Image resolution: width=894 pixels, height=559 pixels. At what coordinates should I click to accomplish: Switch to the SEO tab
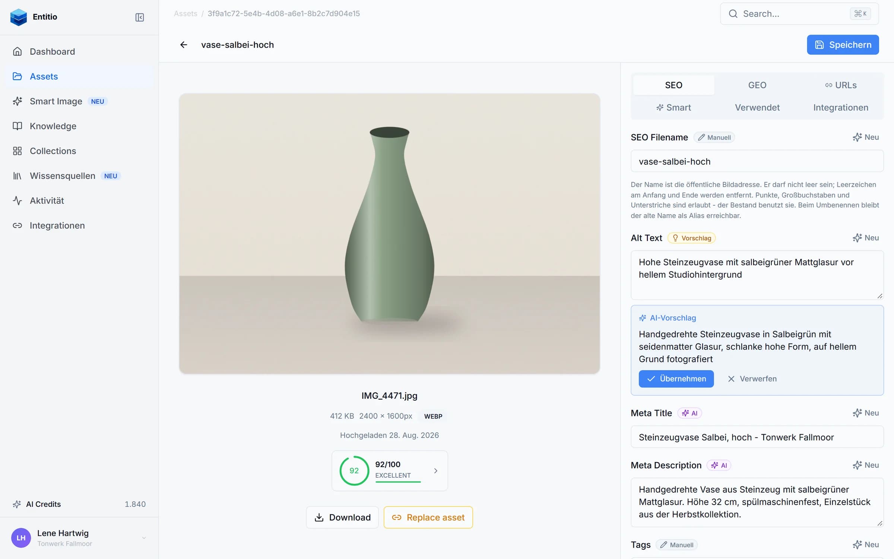click(674, 85)
